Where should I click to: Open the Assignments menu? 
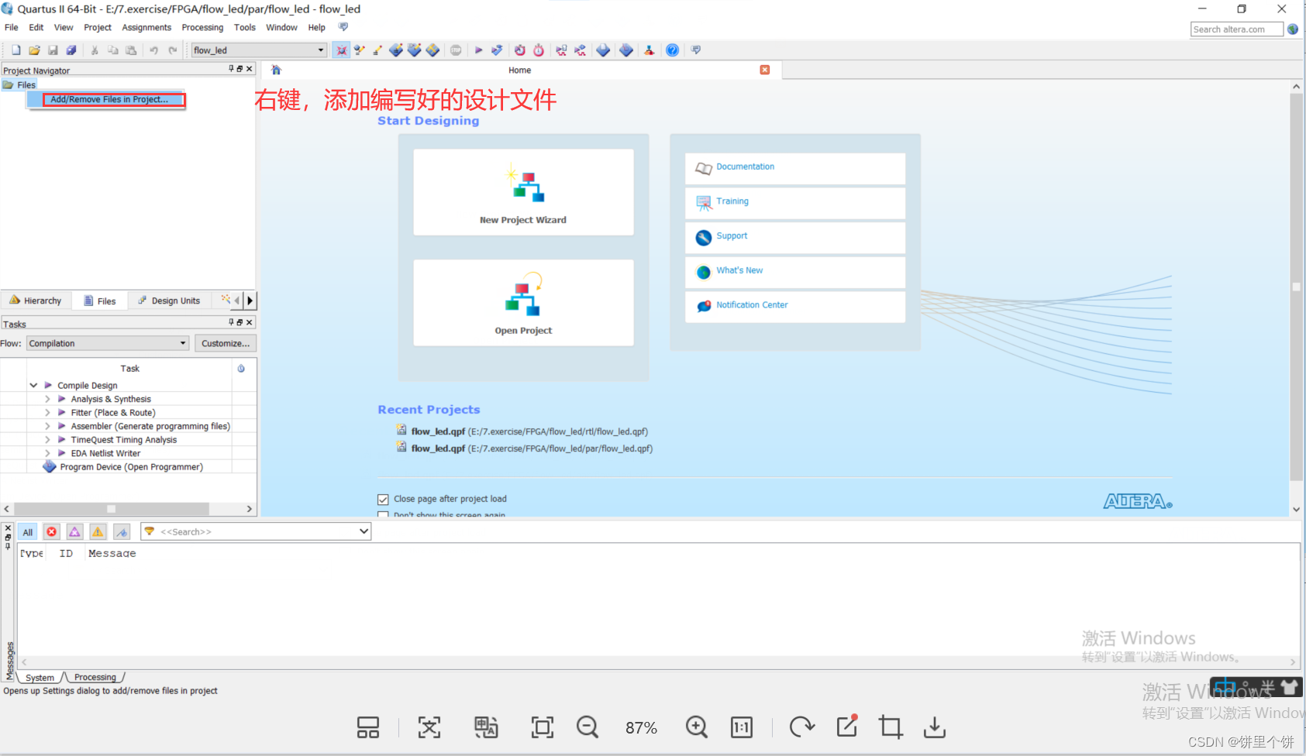[146, 27]
